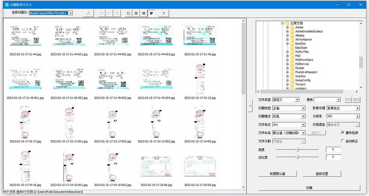Viewport: 369px width, 196px height.
Task: Click the folder icon beside EasyScan
Action: click(x=292, y=48)
